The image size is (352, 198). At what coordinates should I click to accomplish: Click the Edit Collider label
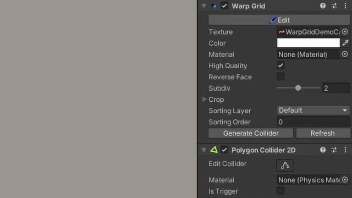pyautogui.click(x=227, y=164)
